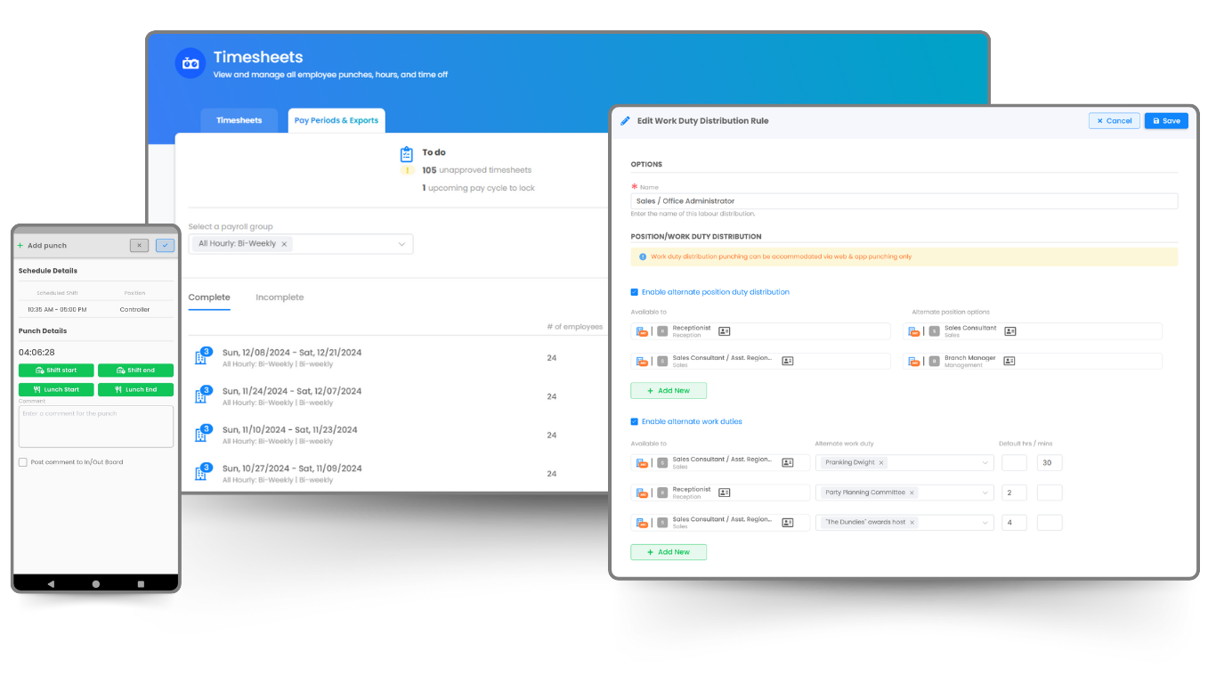
Task: Expand the Party Planning Committee duty dropdown
Action: [x=985, y=493]
